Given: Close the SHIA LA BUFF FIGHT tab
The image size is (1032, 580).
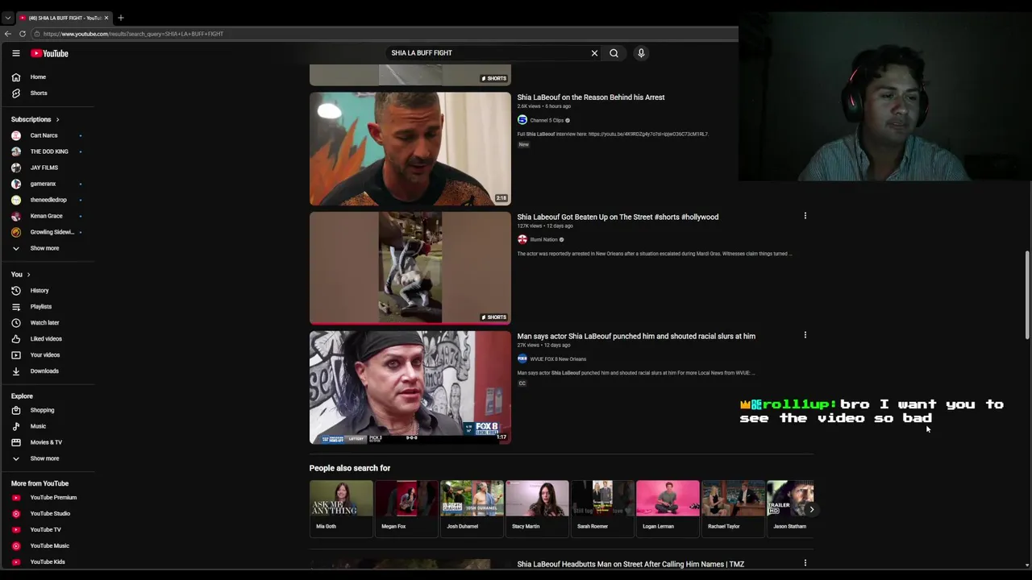Looking at the screenshot, I should click(106, 18).
